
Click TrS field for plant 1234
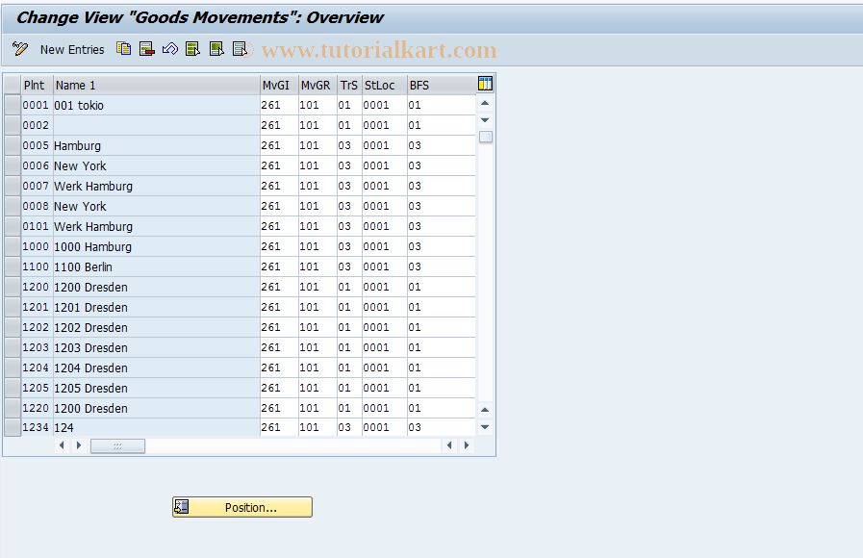pyautogui.click(x=349, y=427)
